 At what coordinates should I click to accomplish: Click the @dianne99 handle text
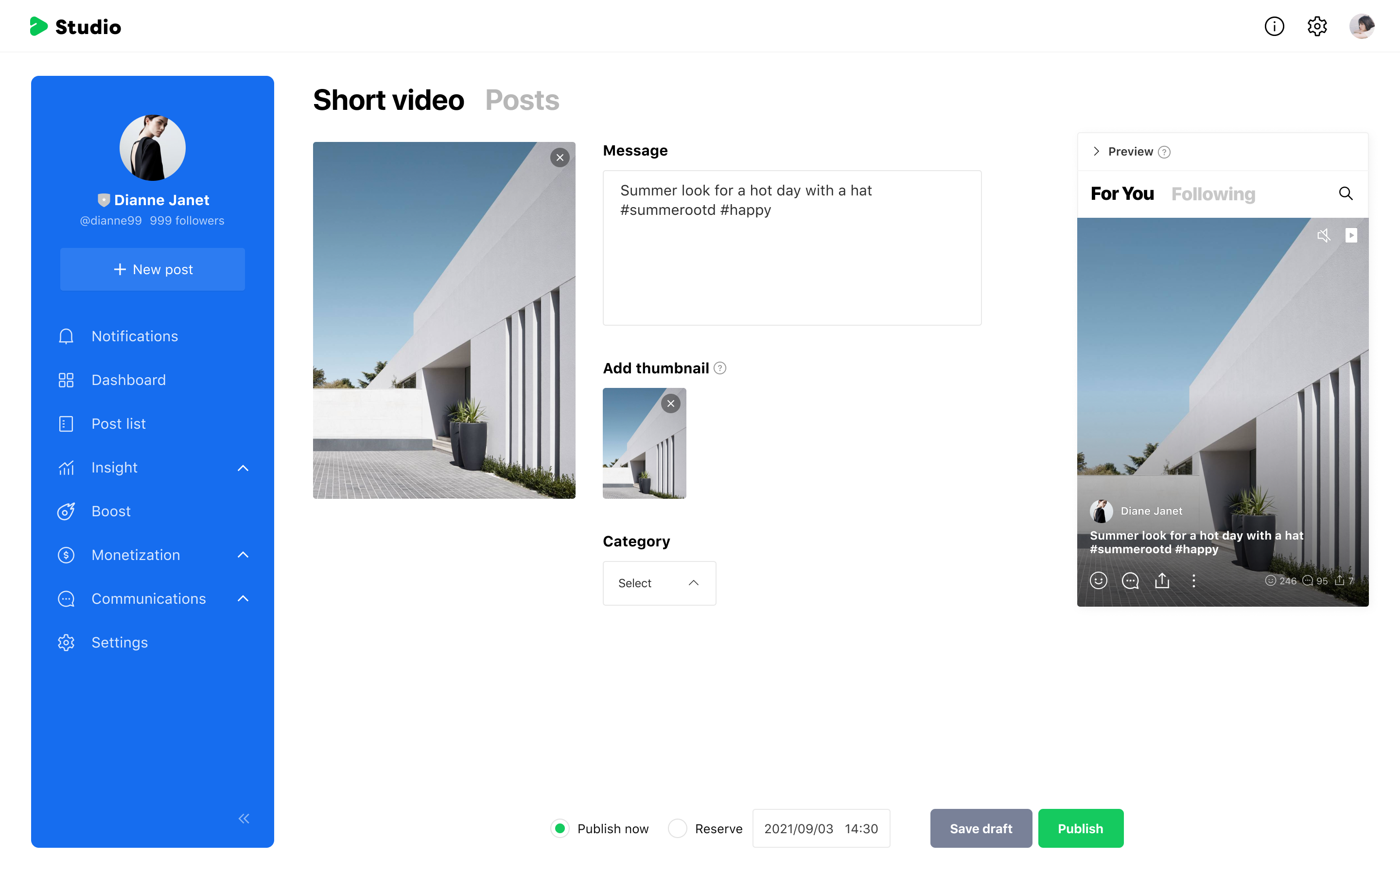pyautogui.click(x=110, y=221)
